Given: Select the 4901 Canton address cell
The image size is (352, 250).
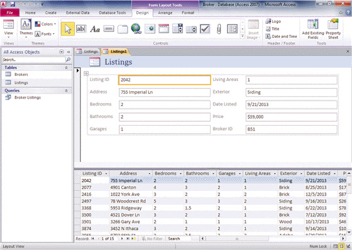Looking at the screenshot, I should (x=131, y=187).
